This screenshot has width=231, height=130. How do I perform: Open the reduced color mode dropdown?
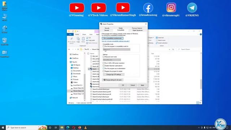click(x=112, y=60)
